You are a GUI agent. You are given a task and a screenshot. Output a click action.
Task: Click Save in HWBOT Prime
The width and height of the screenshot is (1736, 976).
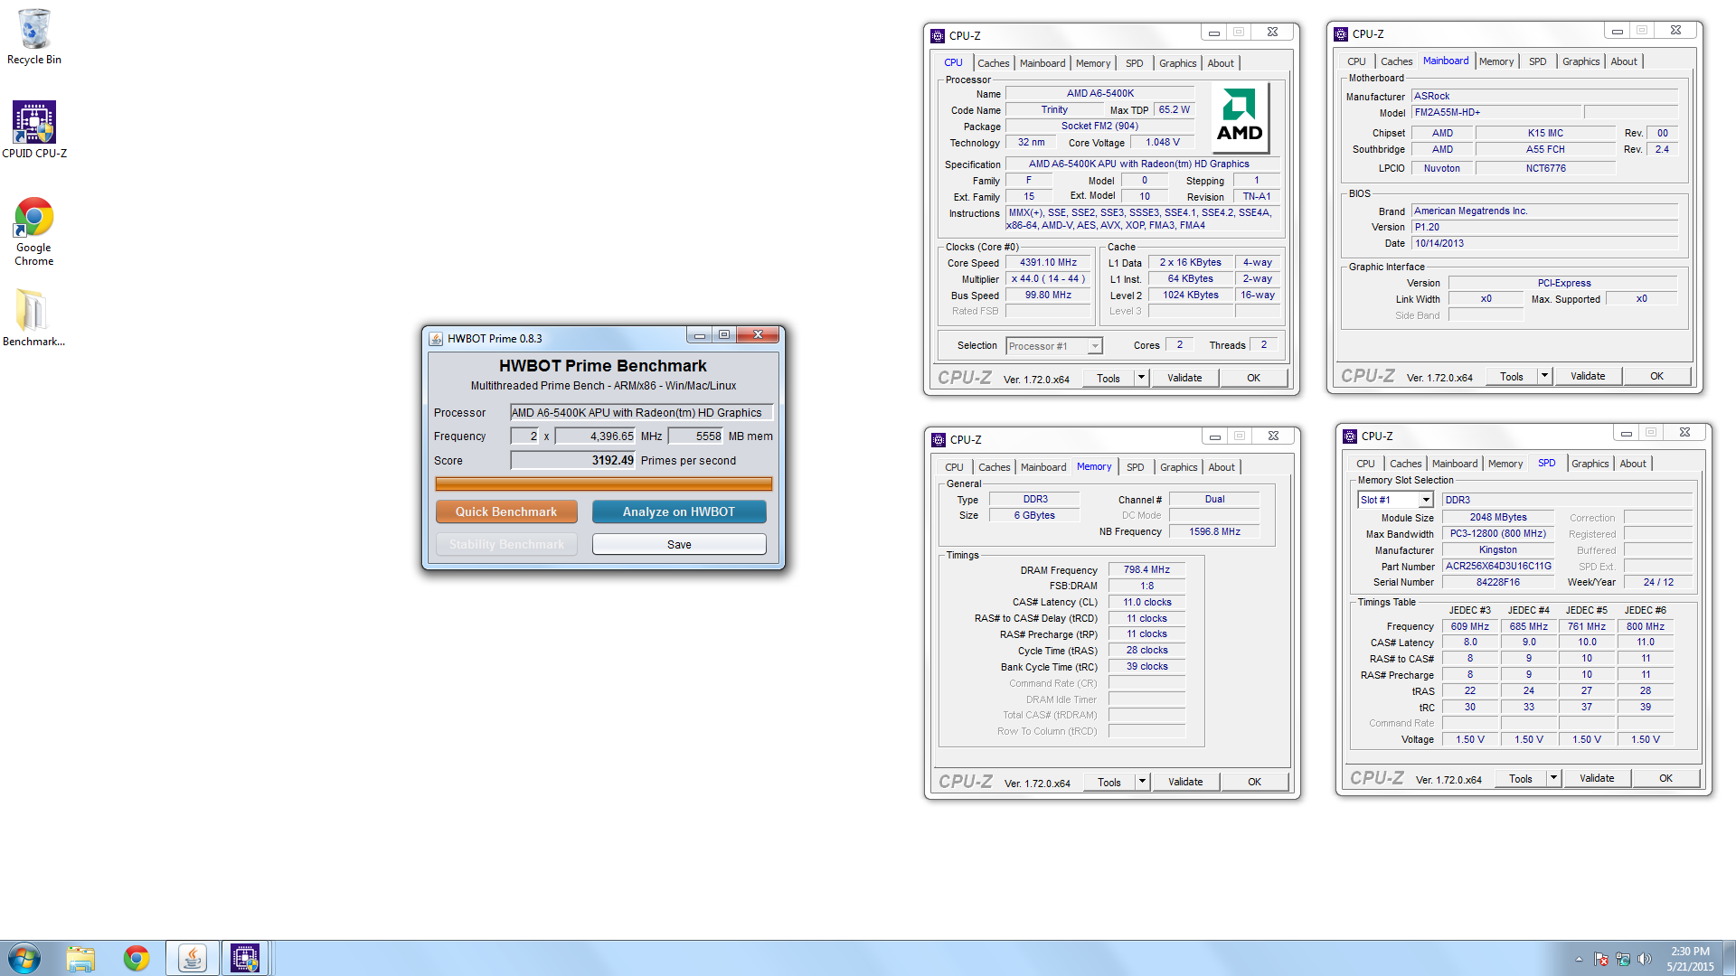(x=679, y=544)
